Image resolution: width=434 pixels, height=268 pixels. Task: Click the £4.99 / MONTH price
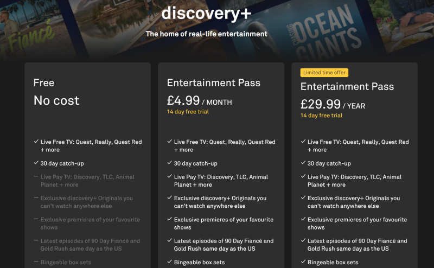pos(199,100)
